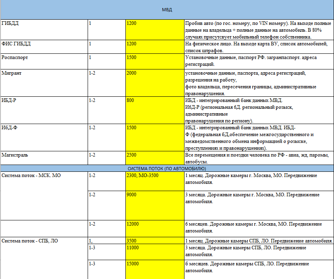Select the ИбД-Ф cell

[44, 137]
